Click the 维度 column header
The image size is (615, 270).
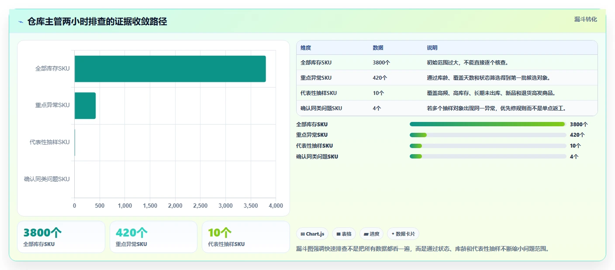pos(306,48)
